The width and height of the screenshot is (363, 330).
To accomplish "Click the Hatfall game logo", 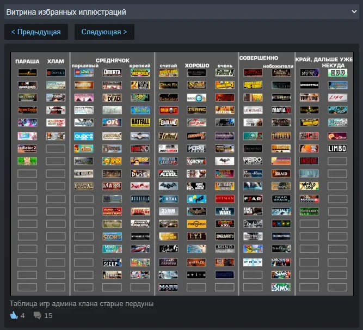I will coord(140,123).
